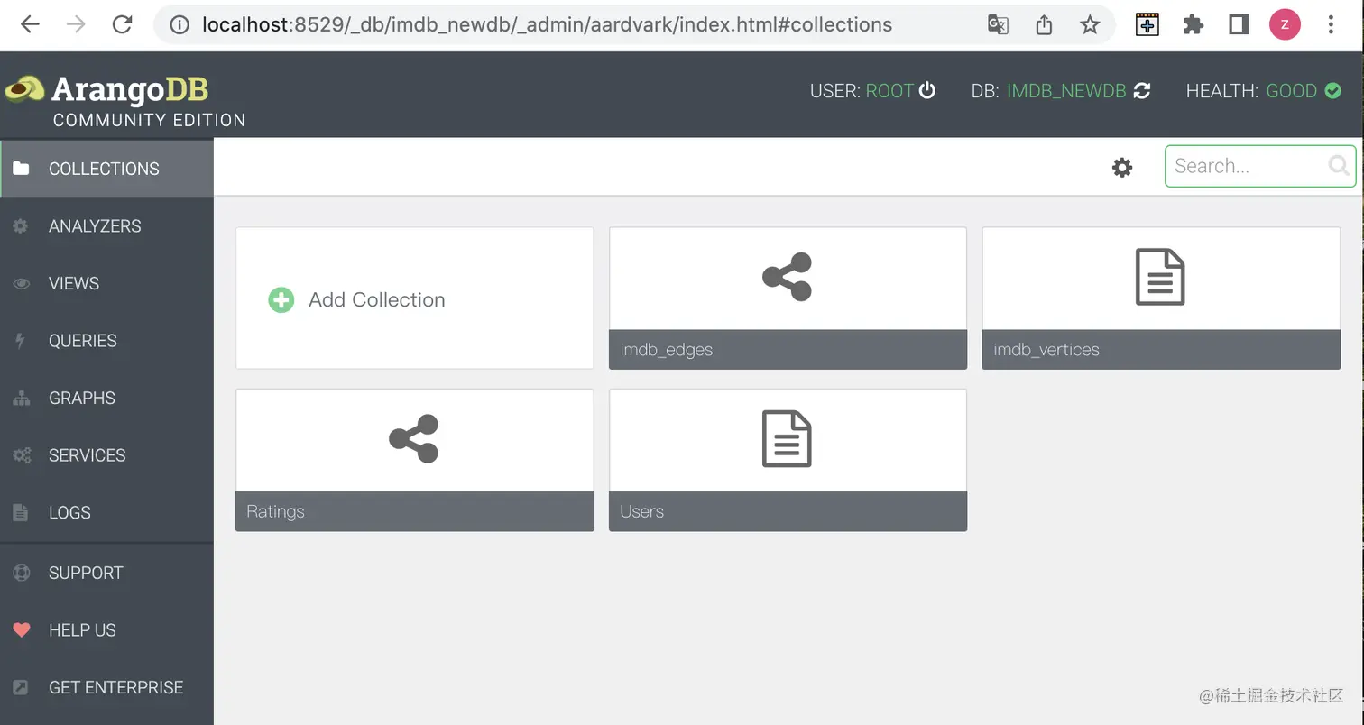The width and height of the screenshot is (1364, 725).
Task: Click the imdb_vertices document icon
Action: tap(1160, 277)
